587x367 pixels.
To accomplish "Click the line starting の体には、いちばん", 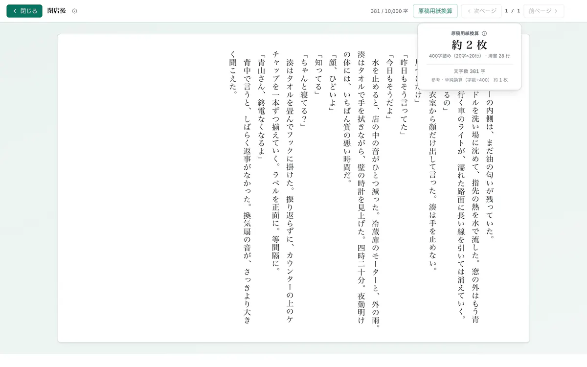I will point(347,117).
